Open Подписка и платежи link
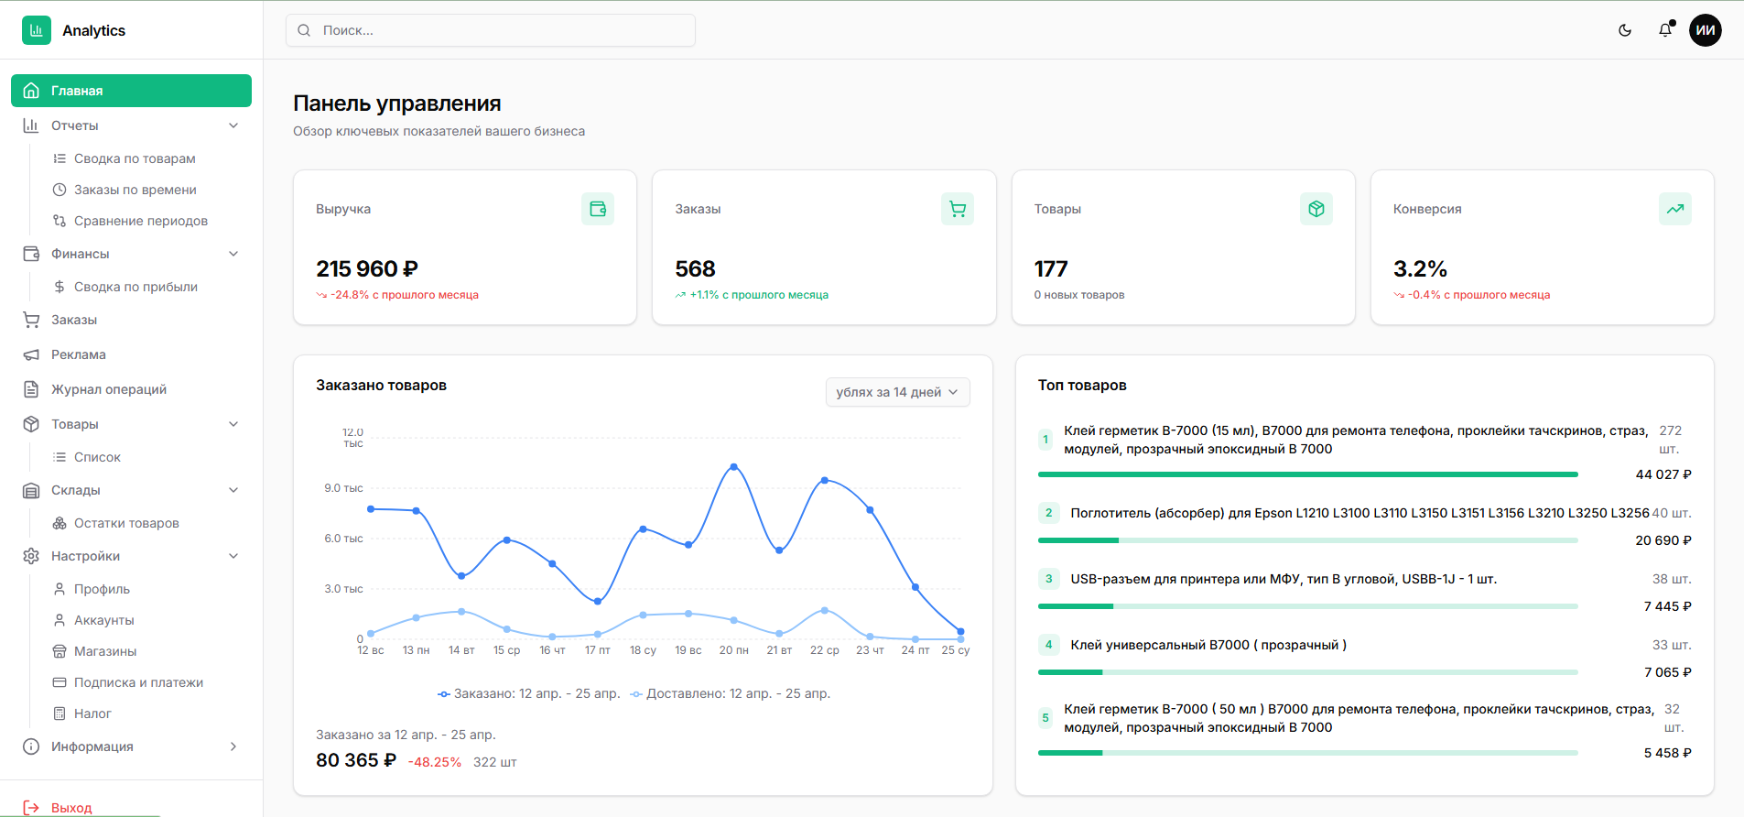The image size is (1744, 817). 138,682
